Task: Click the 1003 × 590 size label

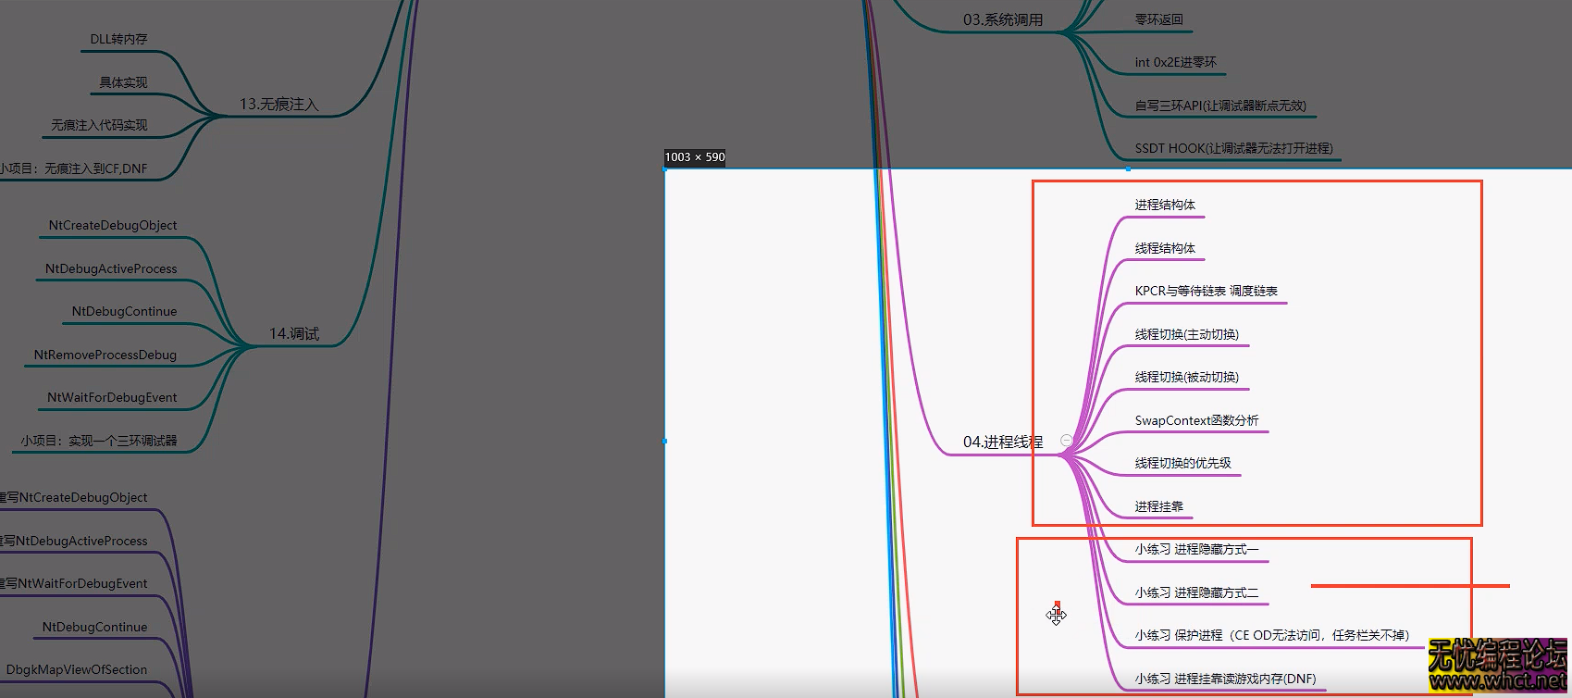Action: [x=695, y=157]
